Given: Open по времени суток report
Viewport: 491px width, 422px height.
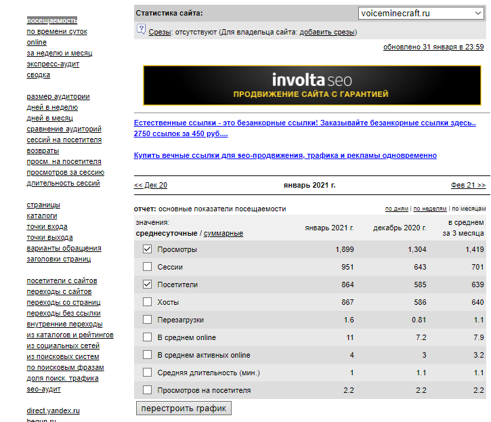Looking at the screenshot, I should coord(57,31).
